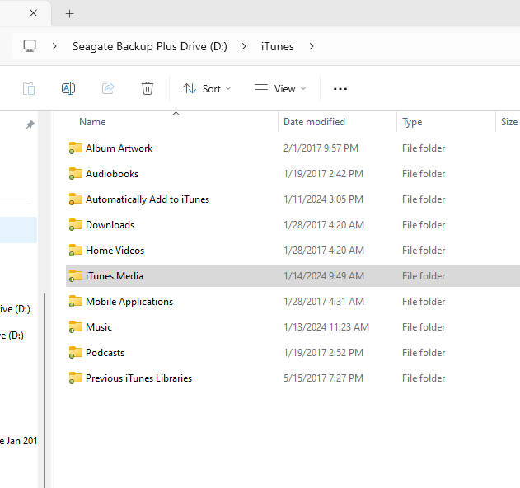520x488 pixels.
Task: Click the Rename icon in toolbar
Action: point(68,88)
